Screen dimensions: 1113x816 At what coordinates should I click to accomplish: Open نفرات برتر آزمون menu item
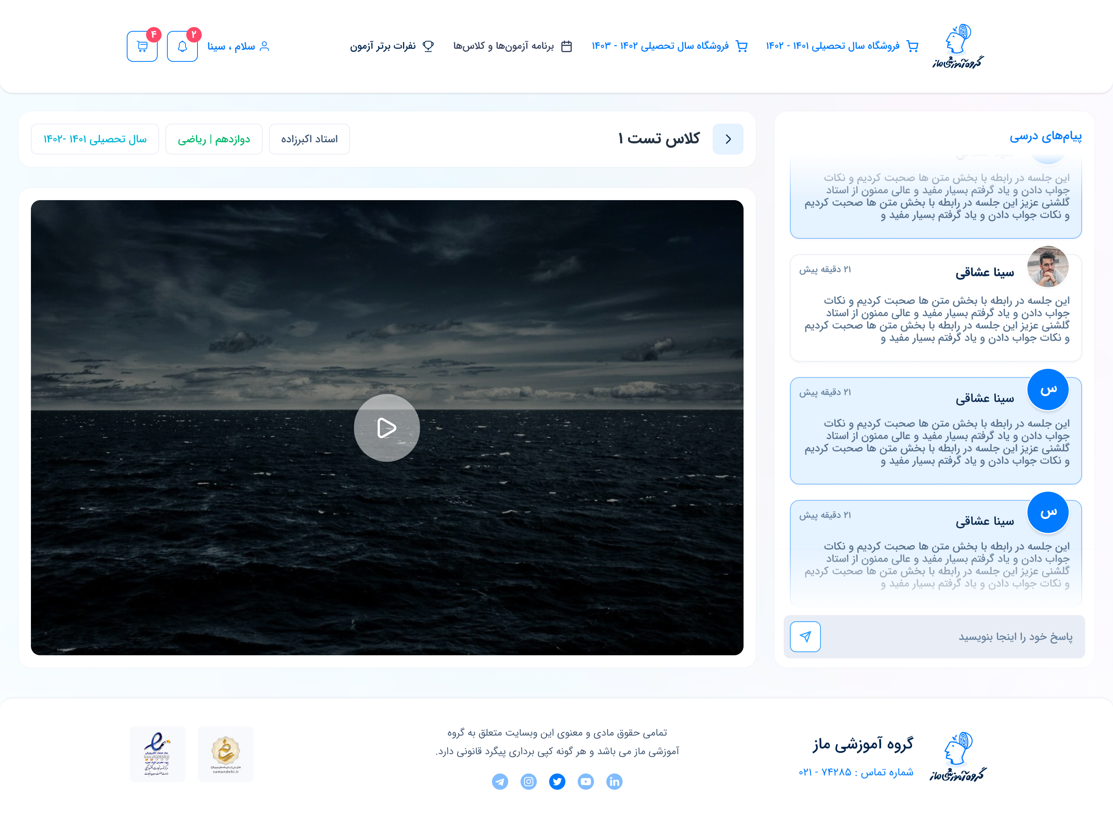(392, 46)
